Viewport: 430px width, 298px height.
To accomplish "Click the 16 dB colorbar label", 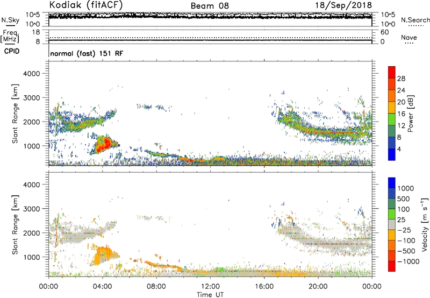I will (401, 114).
